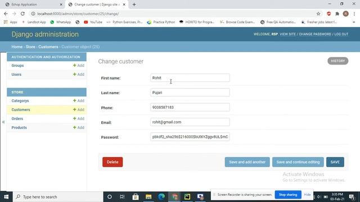The width and height of the screenshot is (360, 202).
Task: Go to Home breadcrumb
Action: (17, 47)
